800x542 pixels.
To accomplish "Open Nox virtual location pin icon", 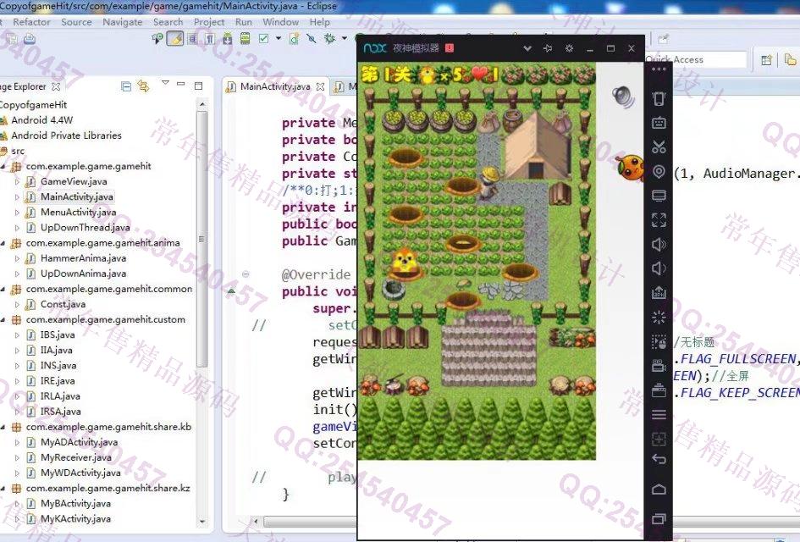I will coord(659,171).
